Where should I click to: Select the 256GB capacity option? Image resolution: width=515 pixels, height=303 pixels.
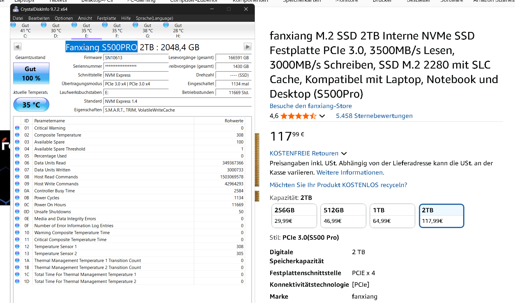click(x=294, y=216)
